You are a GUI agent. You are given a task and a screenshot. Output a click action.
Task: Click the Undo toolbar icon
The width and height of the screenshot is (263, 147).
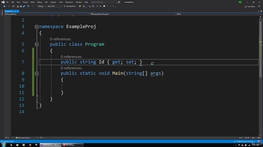coord(28,7)
